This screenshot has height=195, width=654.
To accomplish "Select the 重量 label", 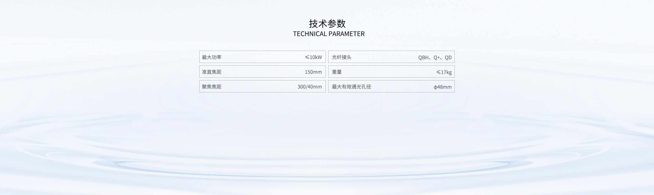I will 337,72.
